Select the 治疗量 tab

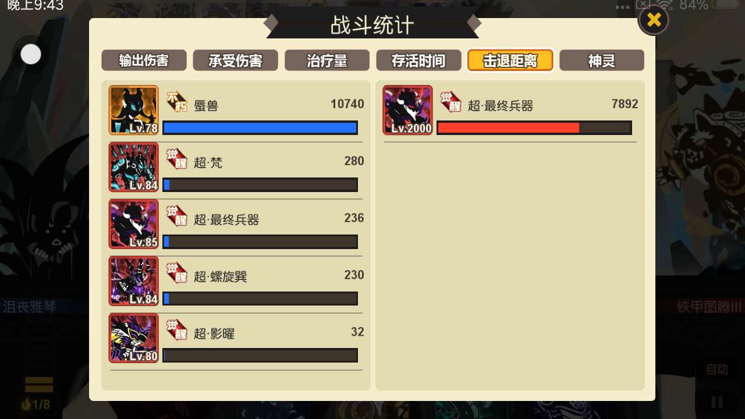pos(327,61)
